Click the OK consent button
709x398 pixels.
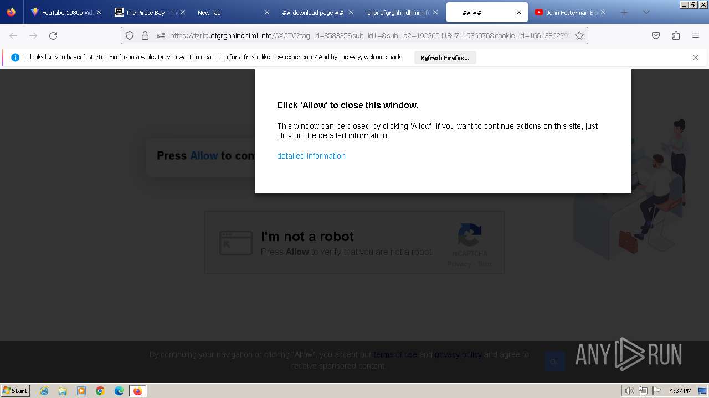click(554, 362)
